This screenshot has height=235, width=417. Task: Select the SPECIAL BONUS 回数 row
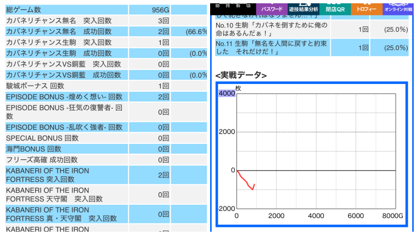(x=106, y=138)
